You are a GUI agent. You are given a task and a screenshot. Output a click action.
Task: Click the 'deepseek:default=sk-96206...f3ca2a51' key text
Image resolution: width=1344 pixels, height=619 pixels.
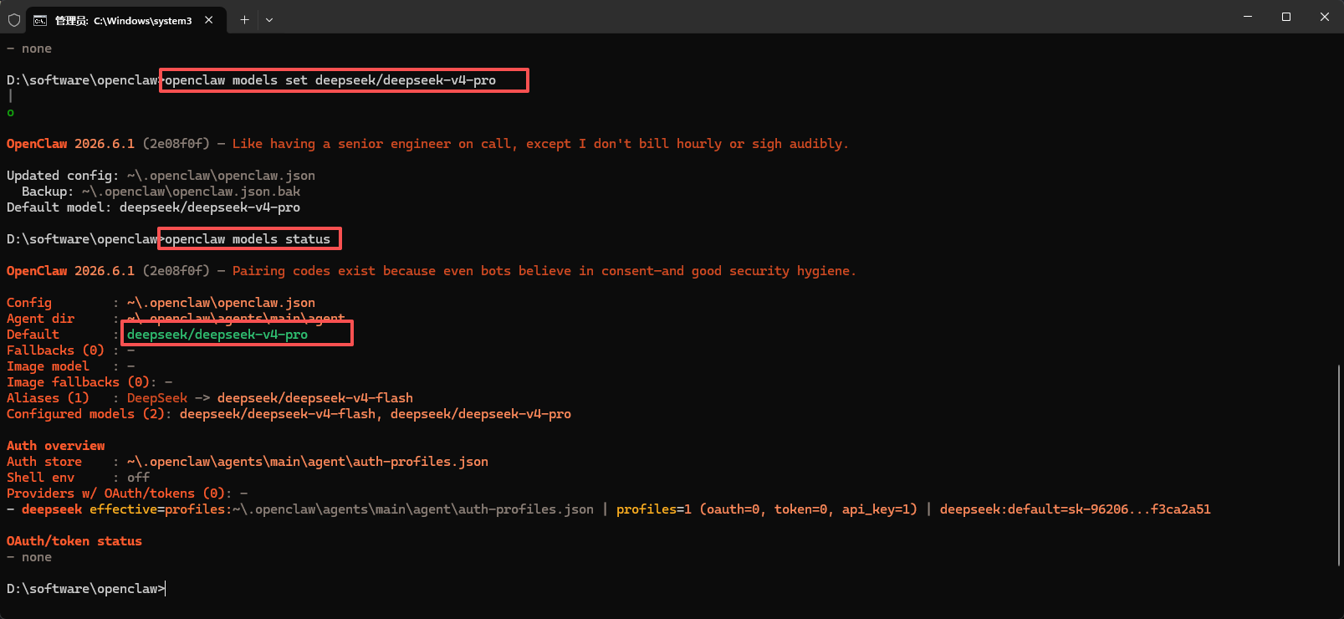click(x=1076, y=509)
